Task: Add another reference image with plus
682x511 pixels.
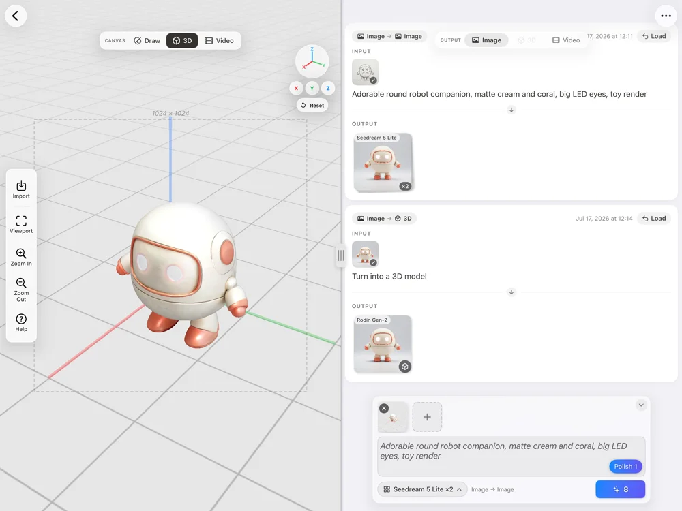Action: pos(427,417)
